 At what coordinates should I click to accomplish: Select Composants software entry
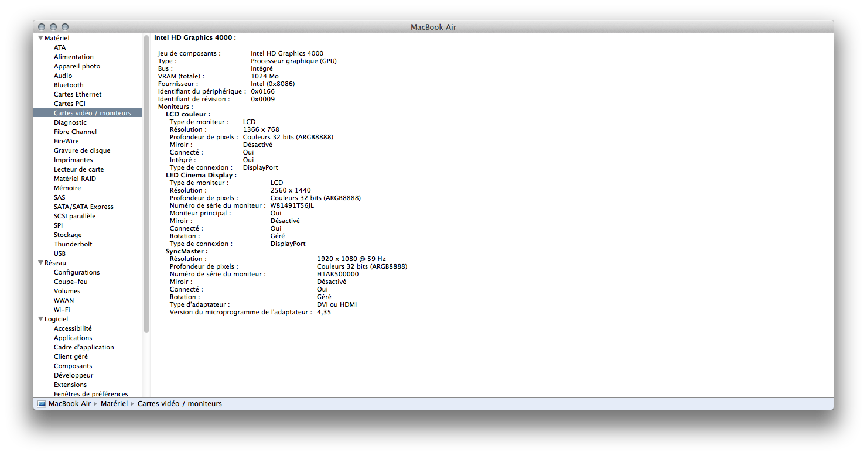click(73, 366)
